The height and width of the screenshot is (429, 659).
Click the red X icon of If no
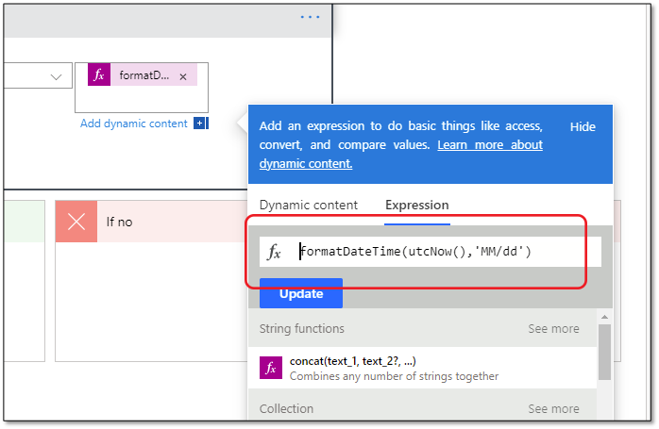coord(76,222)
